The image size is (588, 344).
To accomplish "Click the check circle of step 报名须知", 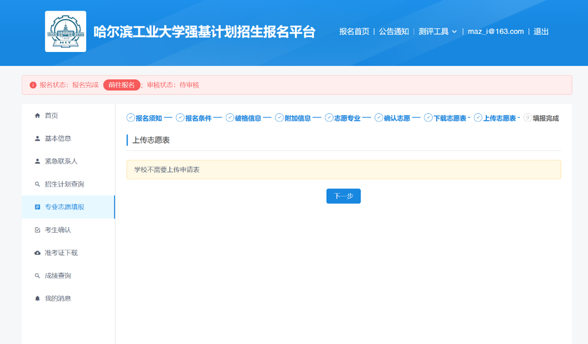I will (131, 118).
